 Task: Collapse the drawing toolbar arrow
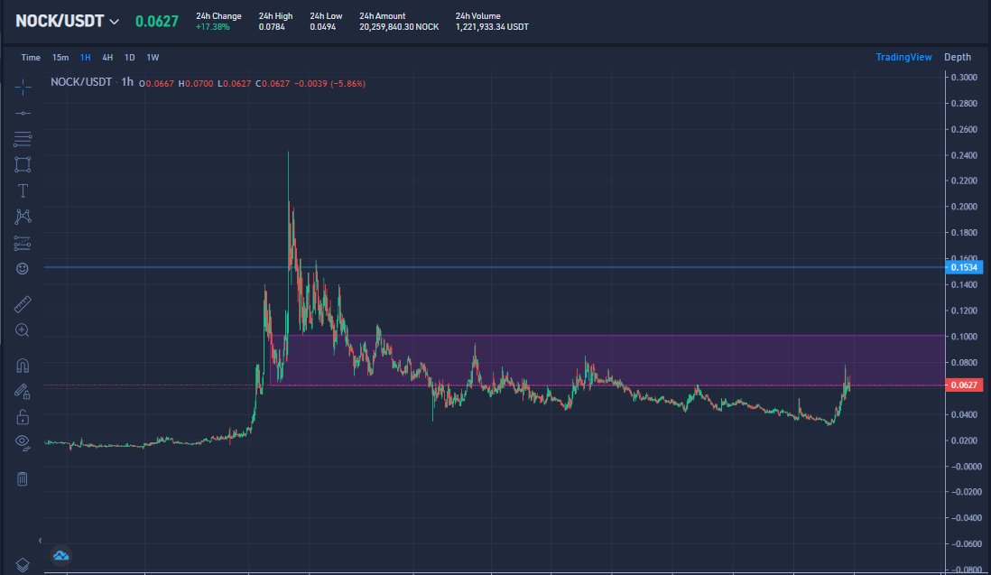[x=40, y=540]
